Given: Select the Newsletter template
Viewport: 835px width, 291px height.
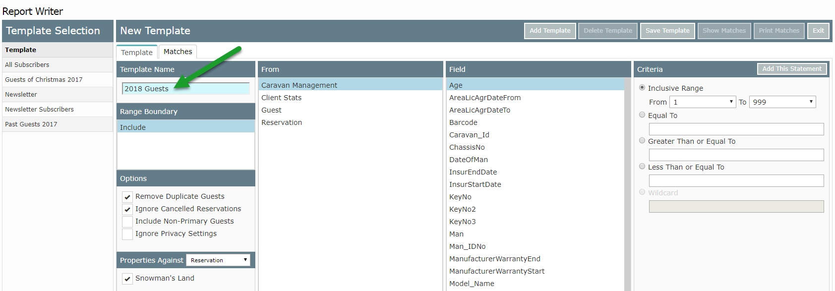Looking at the screenshot, I should point(58,95).
